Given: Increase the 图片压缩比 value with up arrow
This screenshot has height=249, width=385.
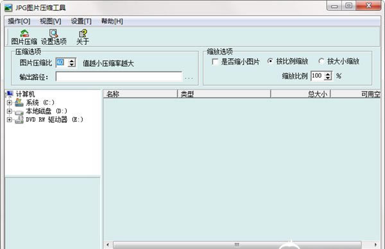Looking at the screenshot, I should click(72, 60).
